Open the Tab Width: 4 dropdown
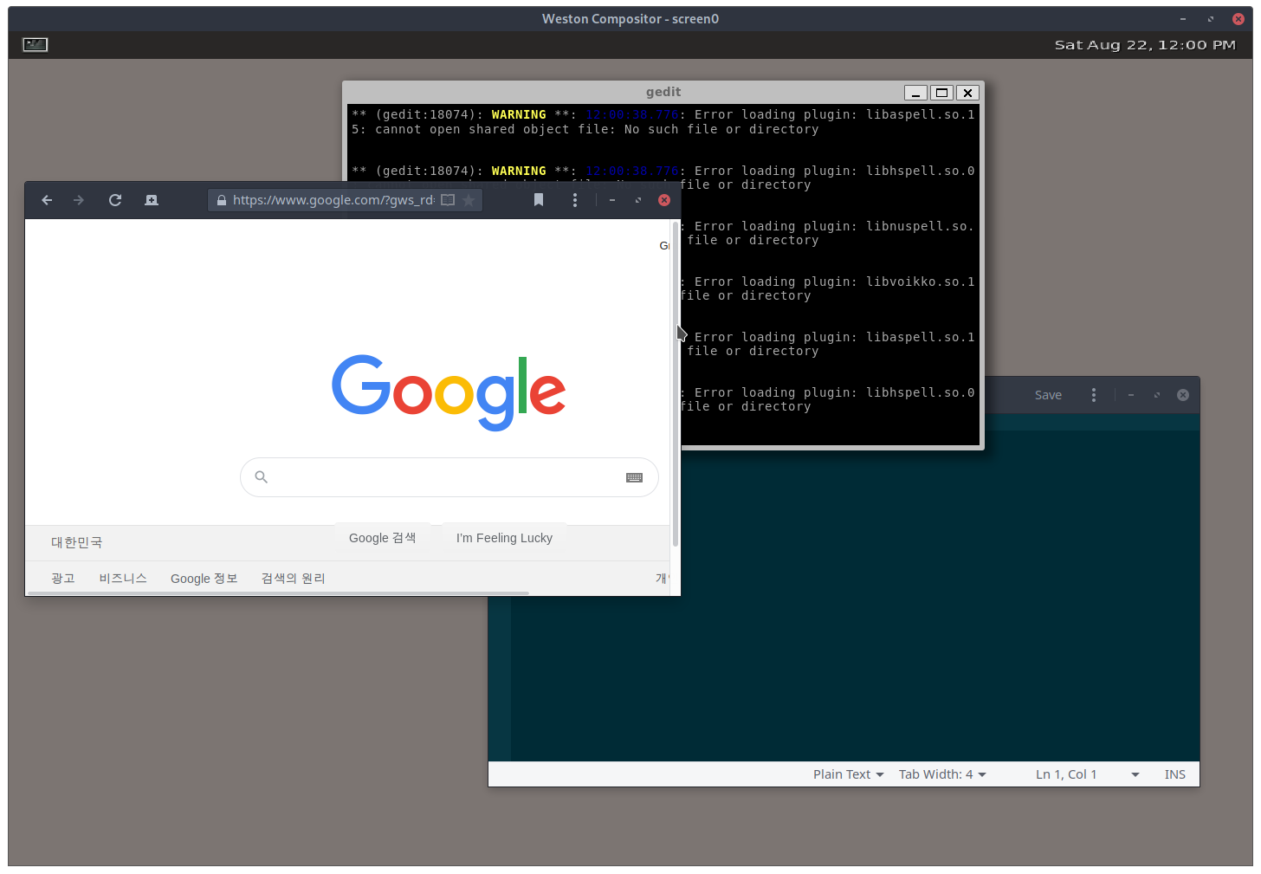This screenshot has height=874, width=1261. point(942,774)
